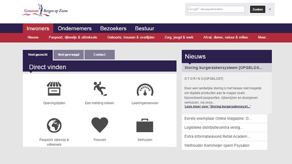Open 'Lees meer over Storing burgerzakensyst...' link
Image resolution: width=292 pixels, height=164 pixels.
click(217, 107)
